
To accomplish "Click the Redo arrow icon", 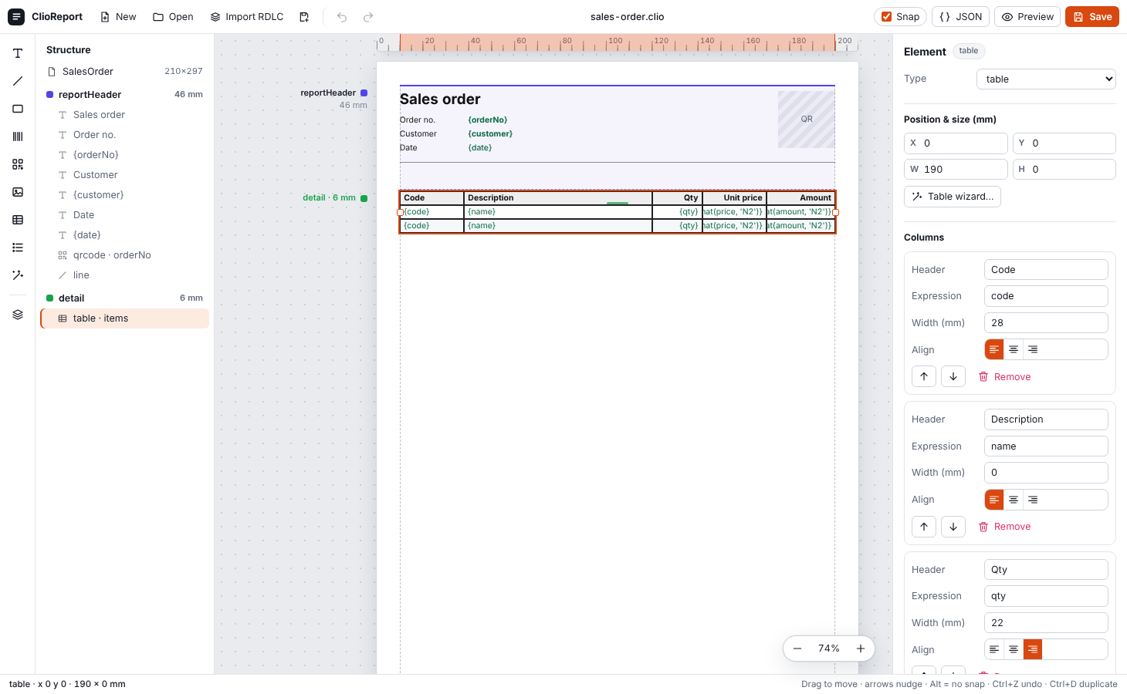I will point(368,17).
